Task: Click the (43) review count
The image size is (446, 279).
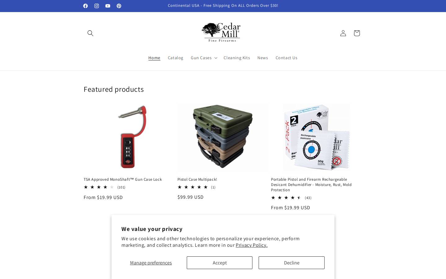Action: point(308,198)
